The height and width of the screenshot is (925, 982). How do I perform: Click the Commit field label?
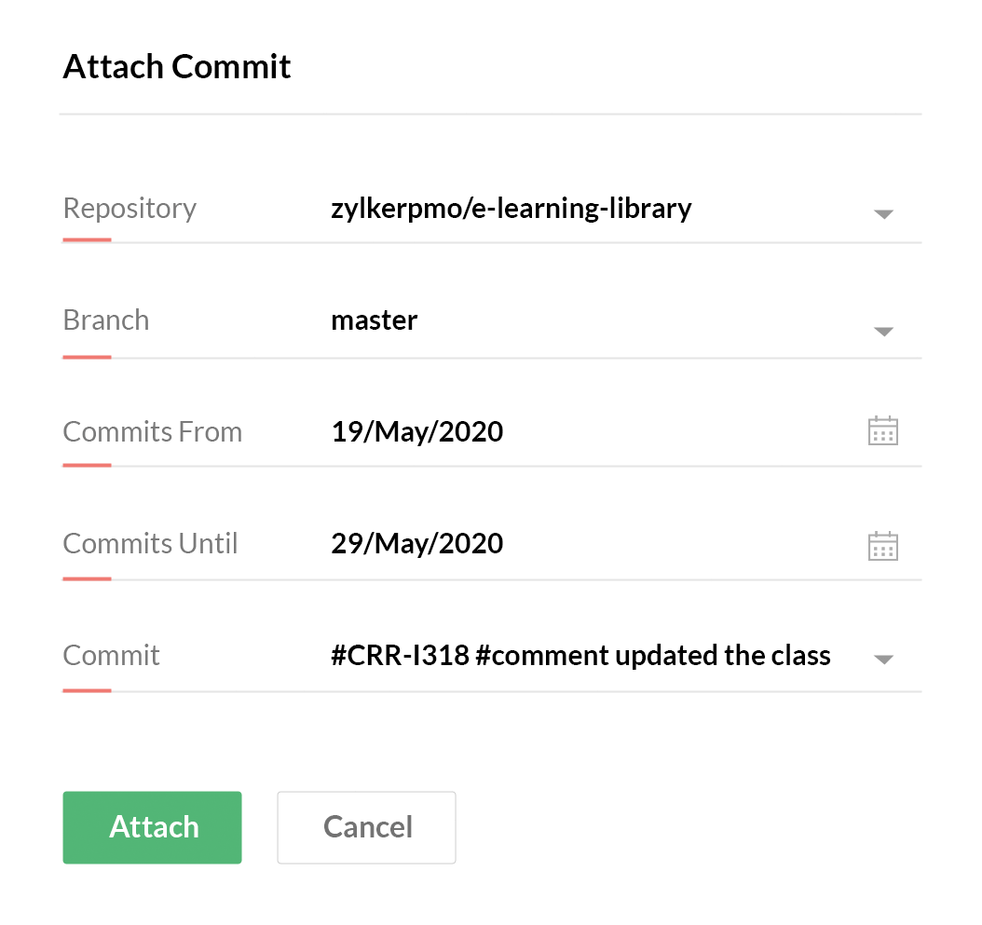112,656
